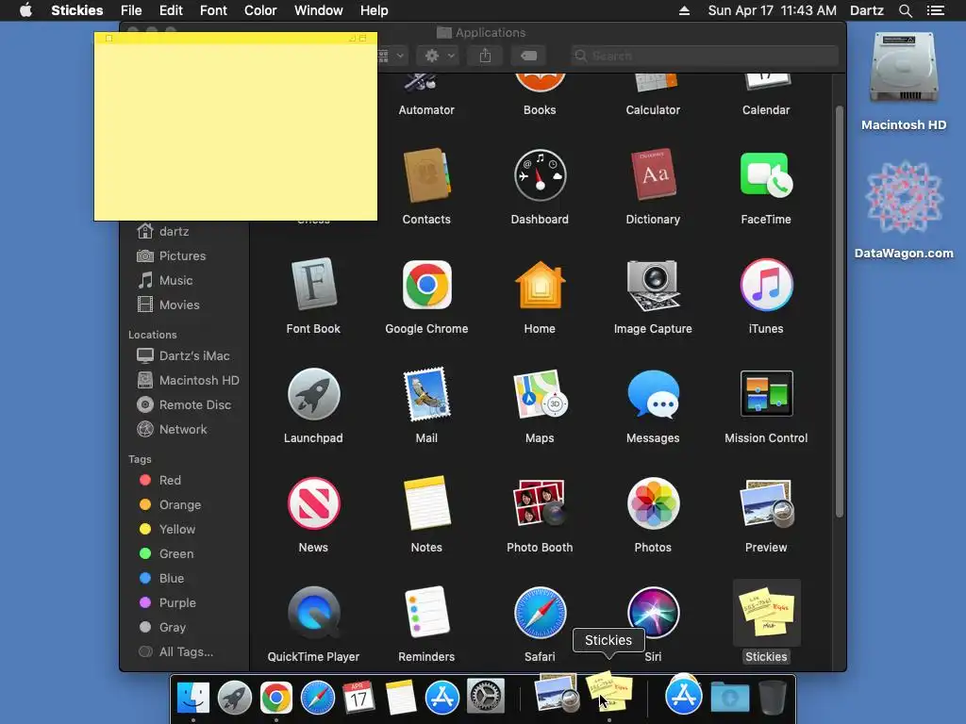Launch Google Chrome from Applications folder

426,285
